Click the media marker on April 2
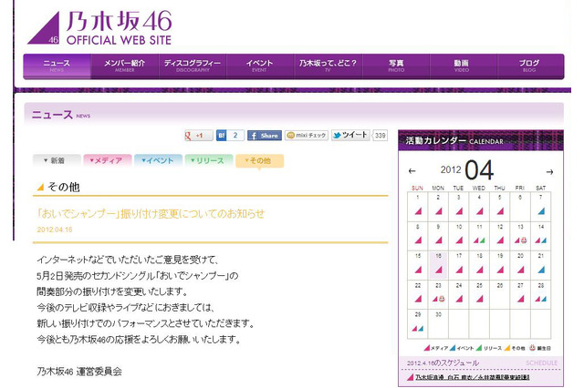584x388 pixels. point(439,211)
